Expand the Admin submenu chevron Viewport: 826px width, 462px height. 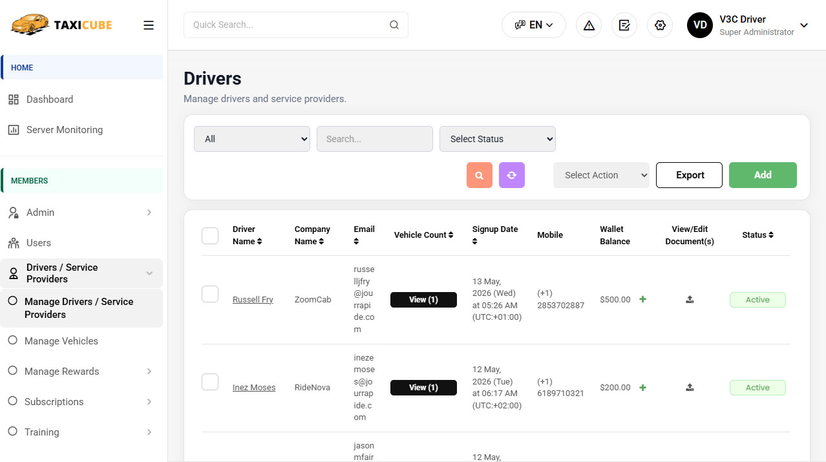pyautogui.click(x=149, y=213)
